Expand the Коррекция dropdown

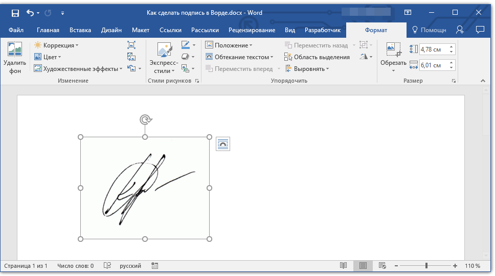56,45
